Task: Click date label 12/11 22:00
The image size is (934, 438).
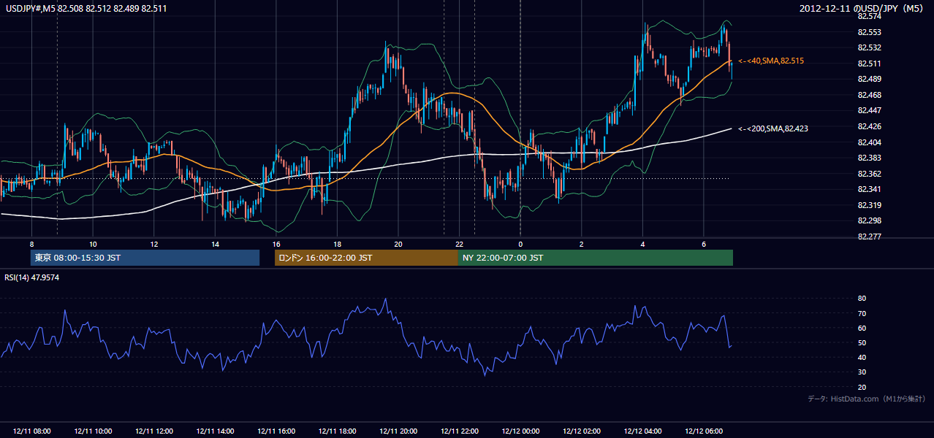Action: pyautogui.click(x=459, y=431)
